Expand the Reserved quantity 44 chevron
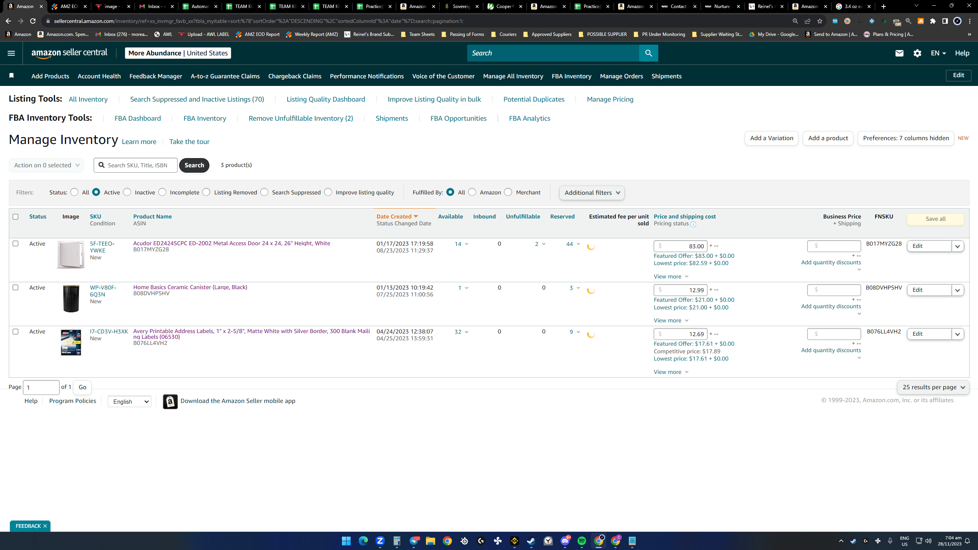This screenshot has height=550, width=978. coord(578,244)
